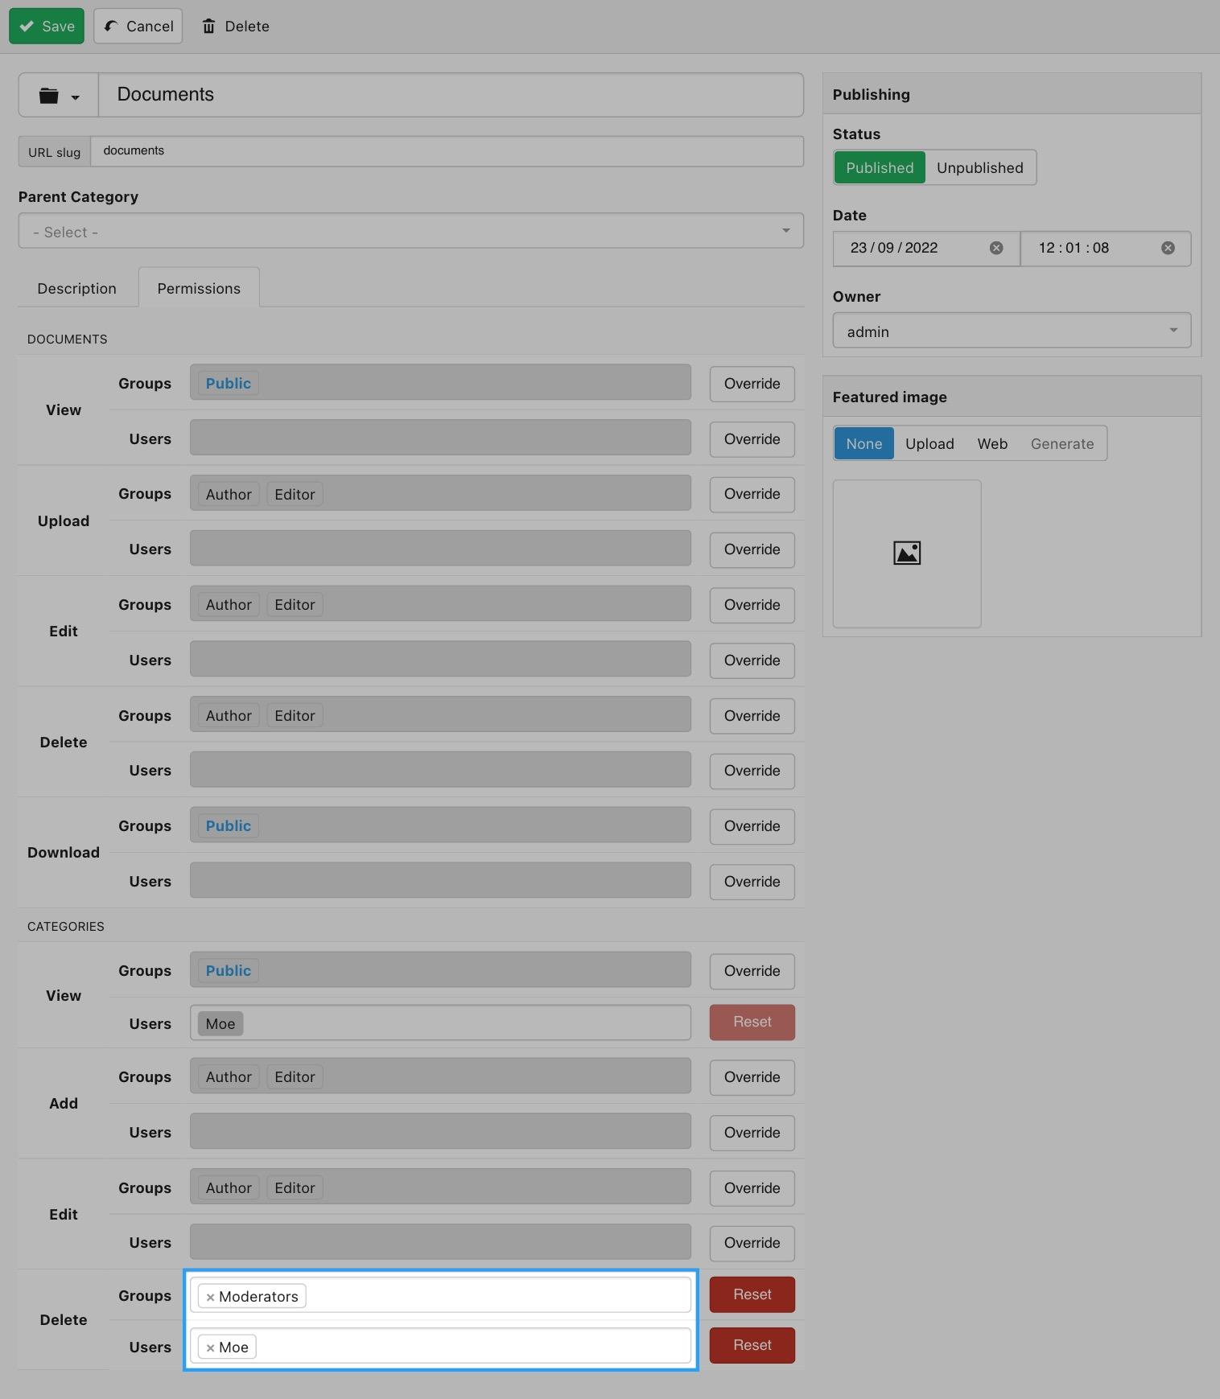Click the Cancel button
This screenshot has height=1399, width=1220.
pyautogui.click(x=138, y=27)
